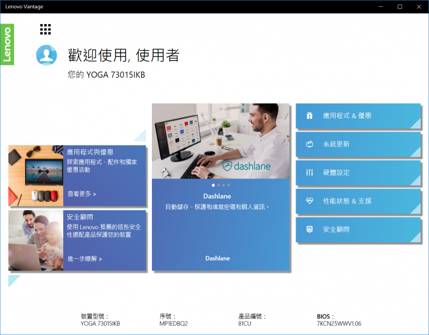Click the heartbeat icon beside 性能狀態 & 支援
Viewport: 429px width, 335px height.
tap(309, 201)
